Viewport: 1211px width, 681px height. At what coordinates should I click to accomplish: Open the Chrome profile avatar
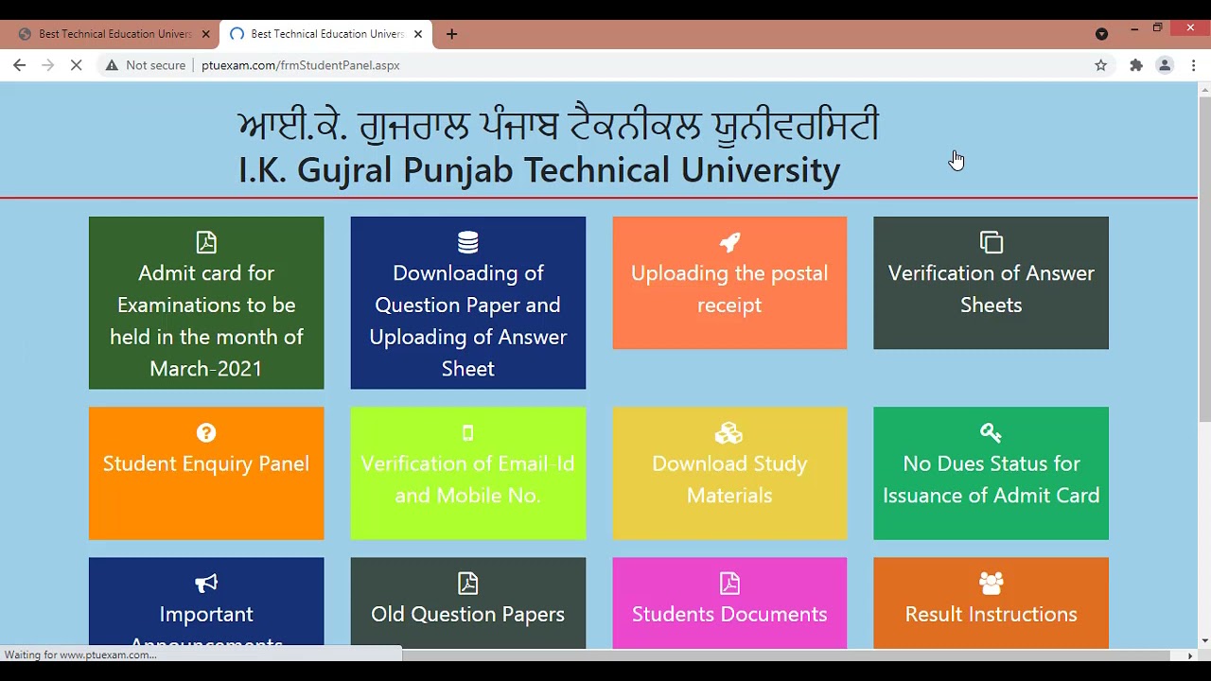[x=1165, y=65]
